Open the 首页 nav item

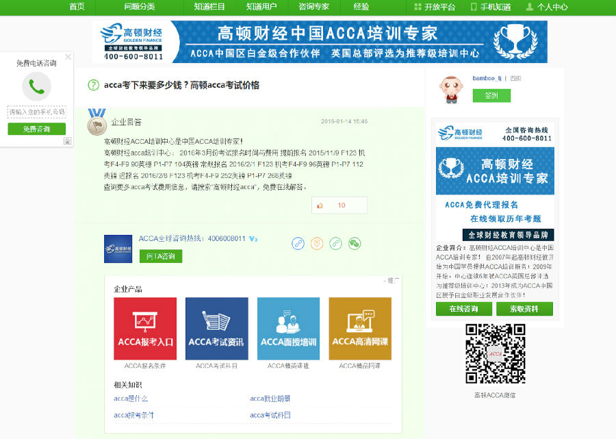coord(77,7)
